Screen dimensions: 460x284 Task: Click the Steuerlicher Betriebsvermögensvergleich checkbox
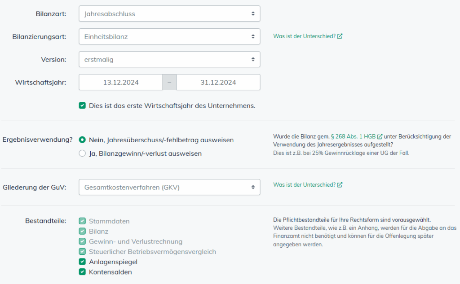82,252
